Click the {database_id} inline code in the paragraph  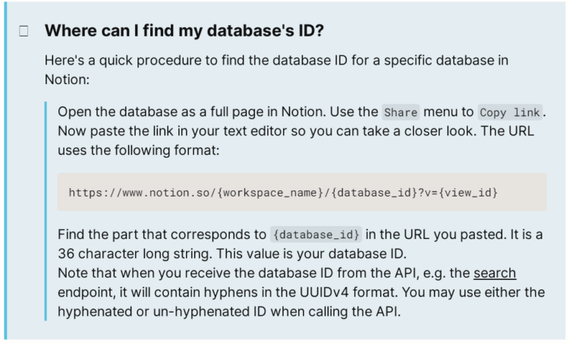(x=316, y=234)
